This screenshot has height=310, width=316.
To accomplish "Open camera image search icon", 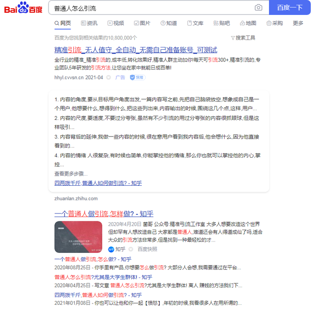I will [259, 7].
